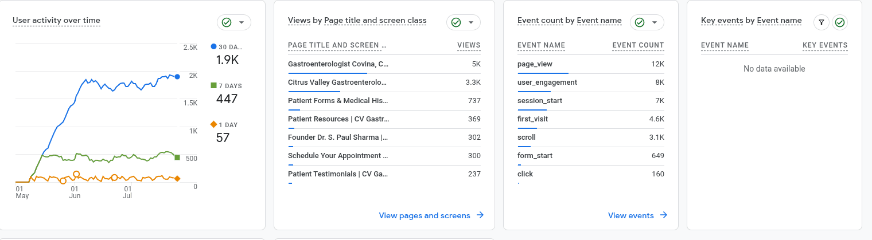Click PAGE TITLE AND SCREEN column header
Screen dimensions: 872x240
click(x=337, y=45)
